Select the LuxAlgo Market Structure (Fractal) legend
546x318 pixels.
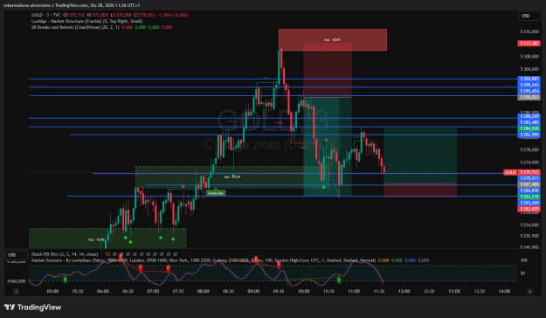[x=86, y=21]
